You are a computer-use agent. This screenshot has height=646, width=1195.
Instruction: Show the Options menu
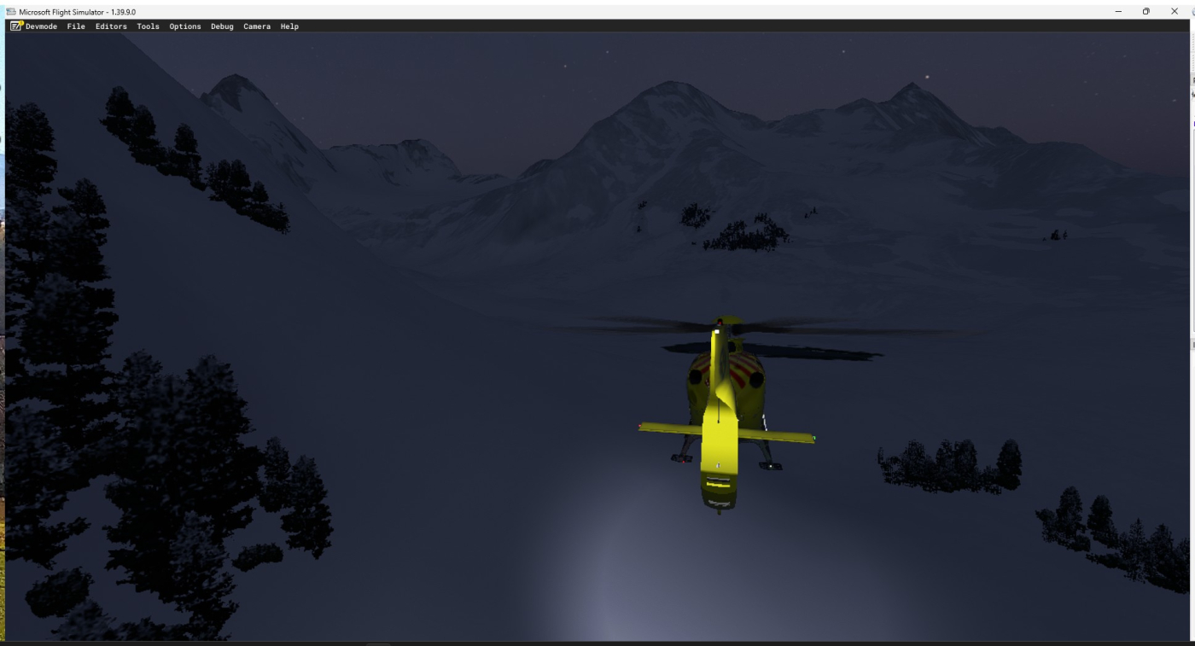(x=184, y=26)
